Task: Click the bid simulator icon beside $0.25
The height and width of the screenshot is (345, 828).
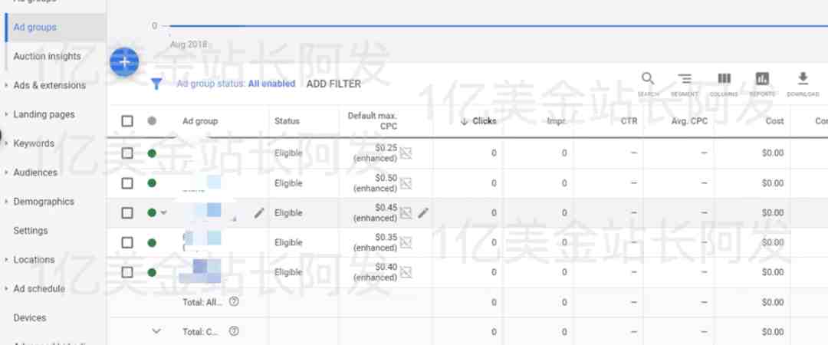Action: tap(406, 153)
